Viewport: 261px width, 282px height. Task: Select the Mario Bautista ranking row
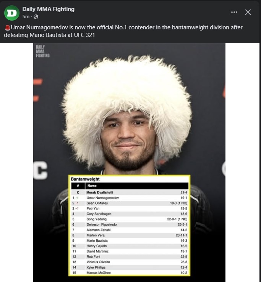[x=130, y=240]
